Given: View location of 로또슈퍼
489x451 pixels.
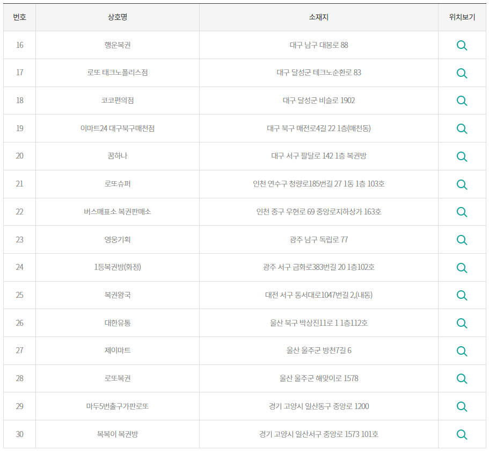Looking at the screenshot, I should click(x=462, y=184).
